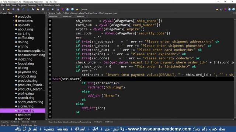Viewport: 236px width, 132px height.
Task: Click the dark square icon in left toolbar
Action: 58,10
